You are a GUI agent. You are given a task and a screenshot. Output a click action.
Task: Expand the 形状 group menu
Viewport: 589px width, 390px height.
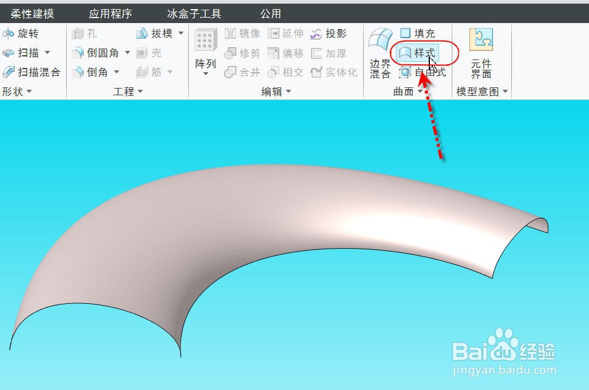pos(16,91)
